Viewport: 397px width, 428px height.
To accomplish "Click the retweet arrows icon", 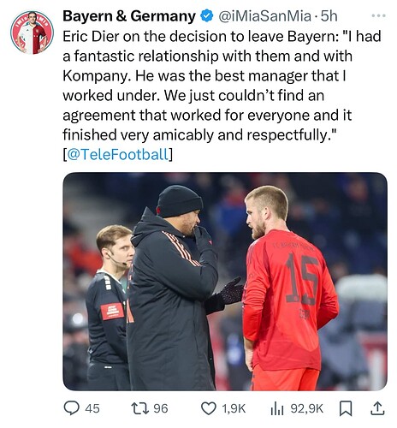I will pyautogui.click(x=139, y=408).
